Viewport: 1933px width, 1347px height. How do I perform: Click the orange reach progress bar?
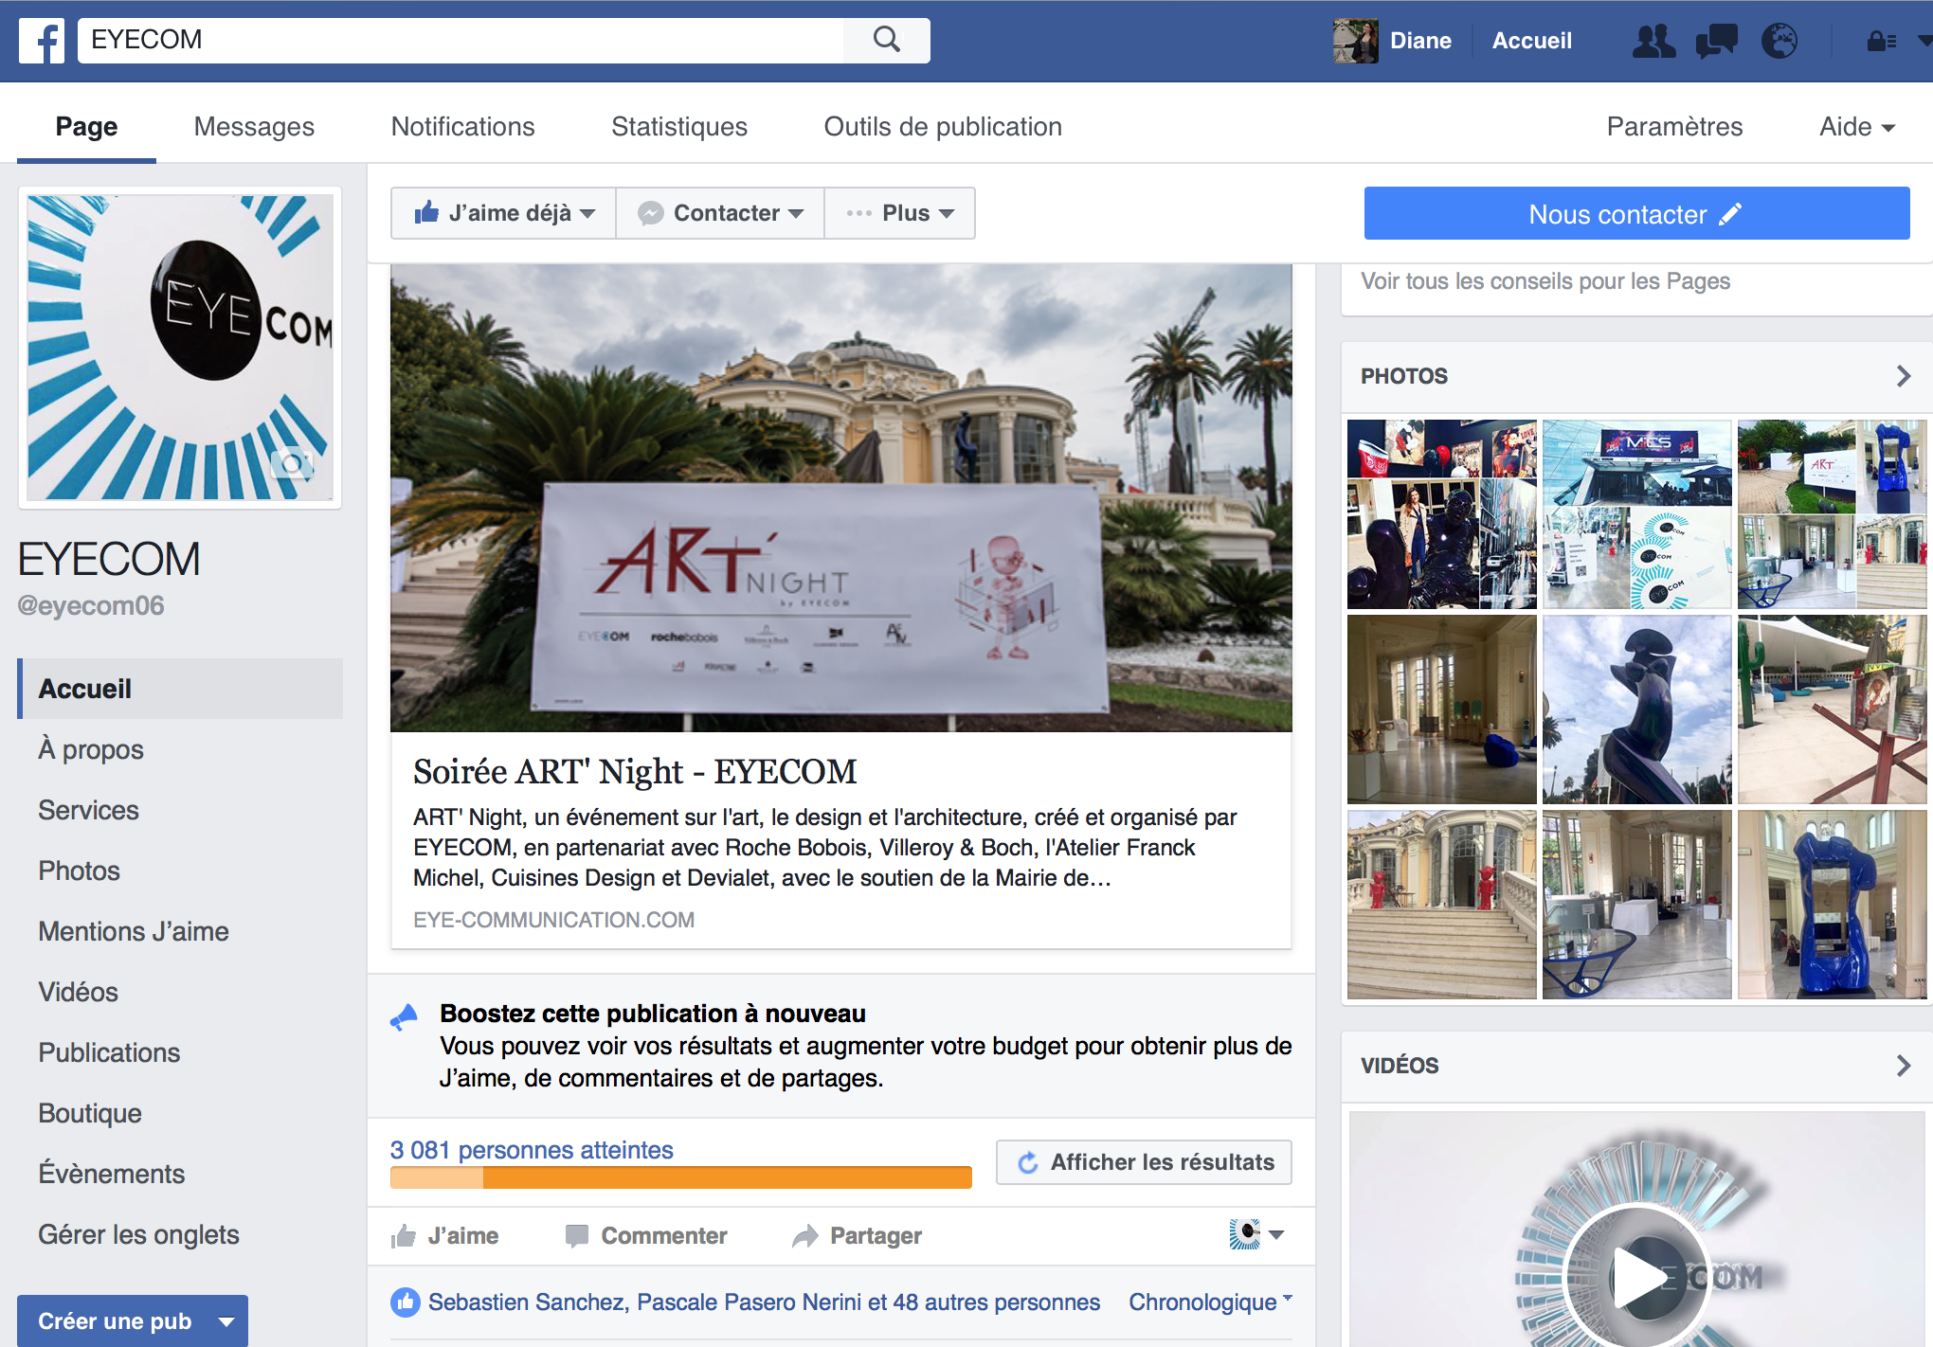tap(680, 1177)
